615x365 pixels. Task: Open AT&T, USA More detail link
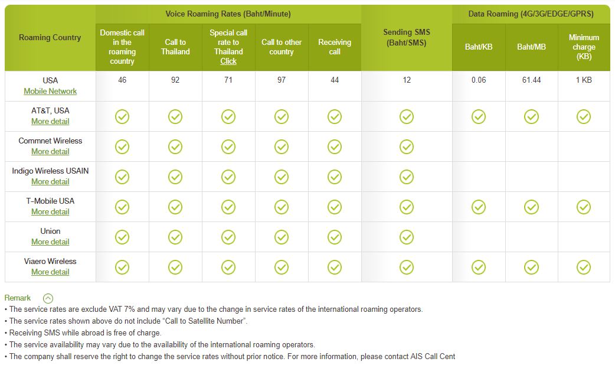[50, 121]
